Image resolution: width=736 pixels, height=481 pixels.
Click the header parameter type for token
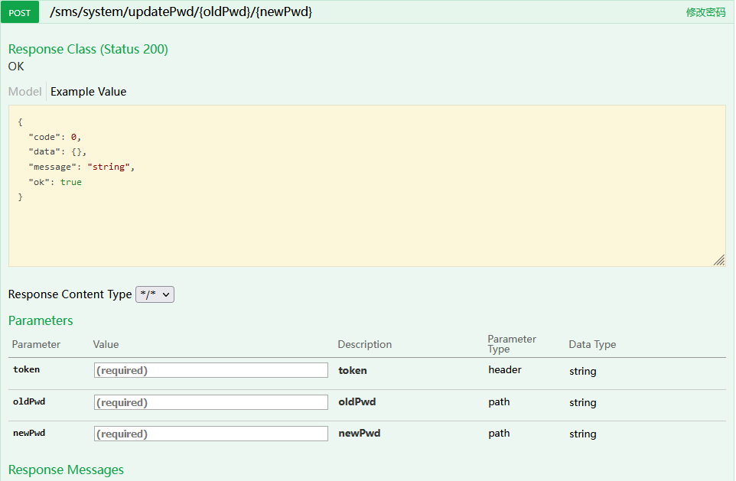(505, 370)
